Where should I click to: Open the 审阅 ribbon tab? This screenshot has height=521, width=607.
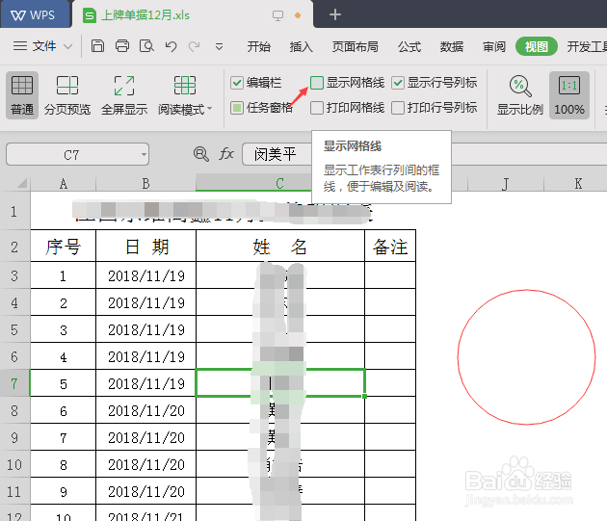pyautogui.click(x=494, y=47)
